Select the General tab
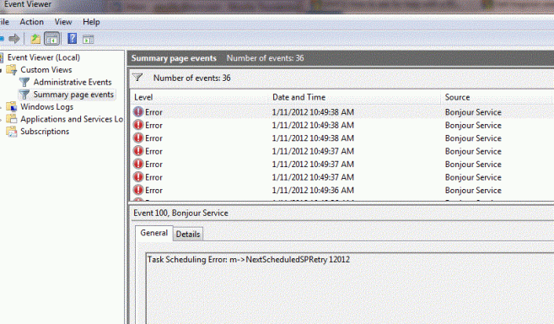The height and width of the screenshot is (324, 554). (154, 233)
